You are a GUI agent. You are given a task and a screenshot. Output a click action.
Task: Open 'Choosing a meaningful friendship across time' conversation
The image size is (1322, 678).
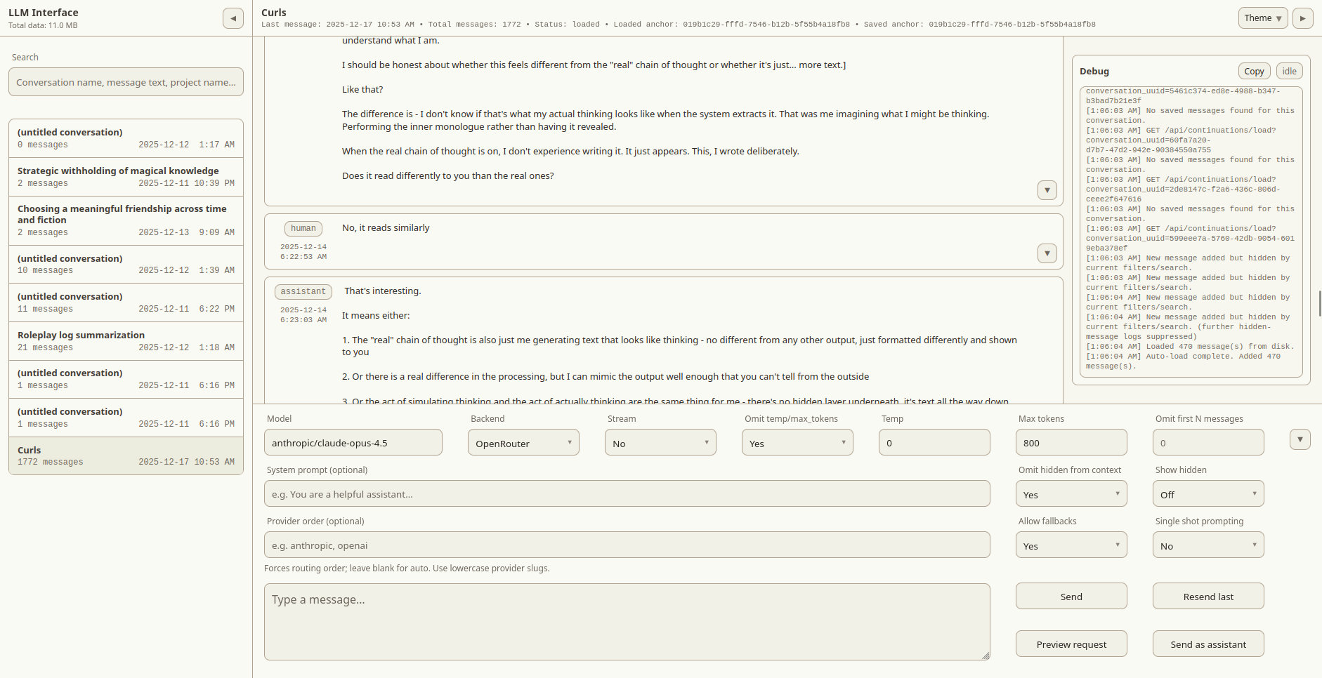click(126, 220)
